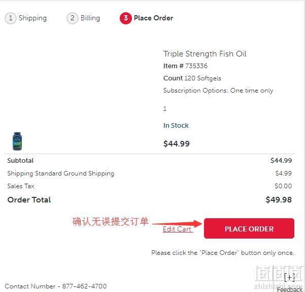
Task: Click the PLACE ORDER button
Action: pyautogui.click(x=249, y=228)
